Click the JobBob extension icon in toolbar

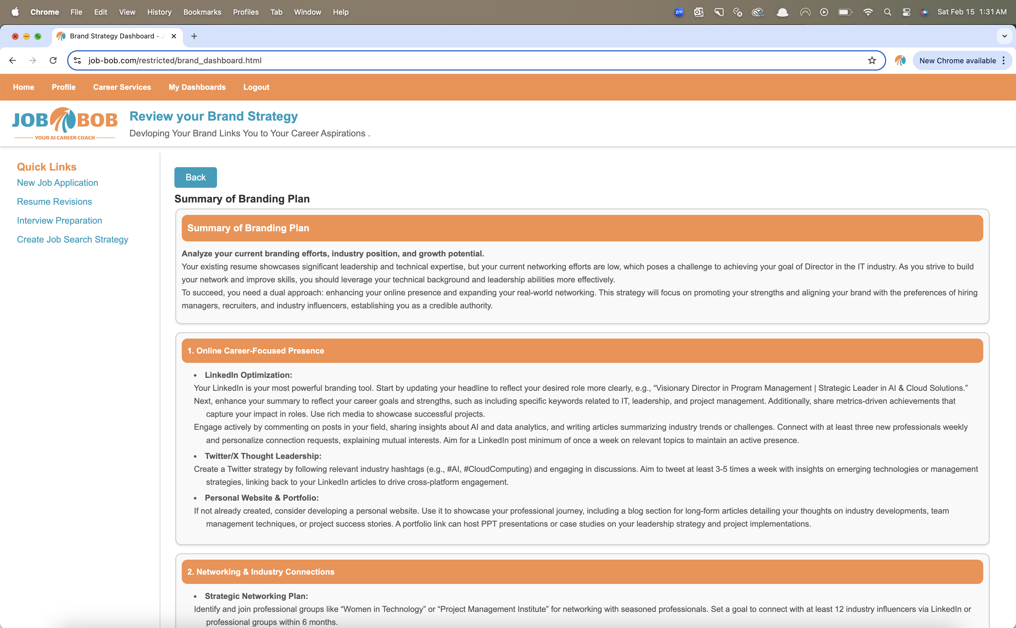[900, 60]
